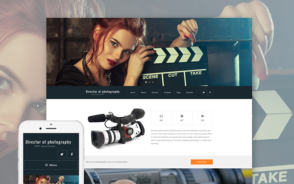Click the descriptive paragraph about works of art
The height and width of the screenshot is (184, 294).
click(181, 137)
